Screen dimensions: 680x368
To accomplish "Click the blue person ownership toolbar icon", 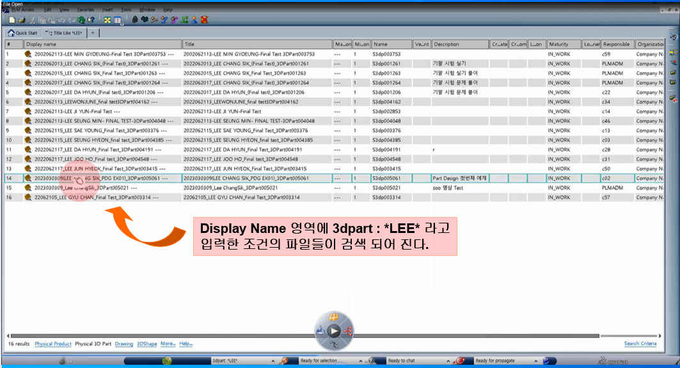I will pyautogui.click(x=194, y=20).
